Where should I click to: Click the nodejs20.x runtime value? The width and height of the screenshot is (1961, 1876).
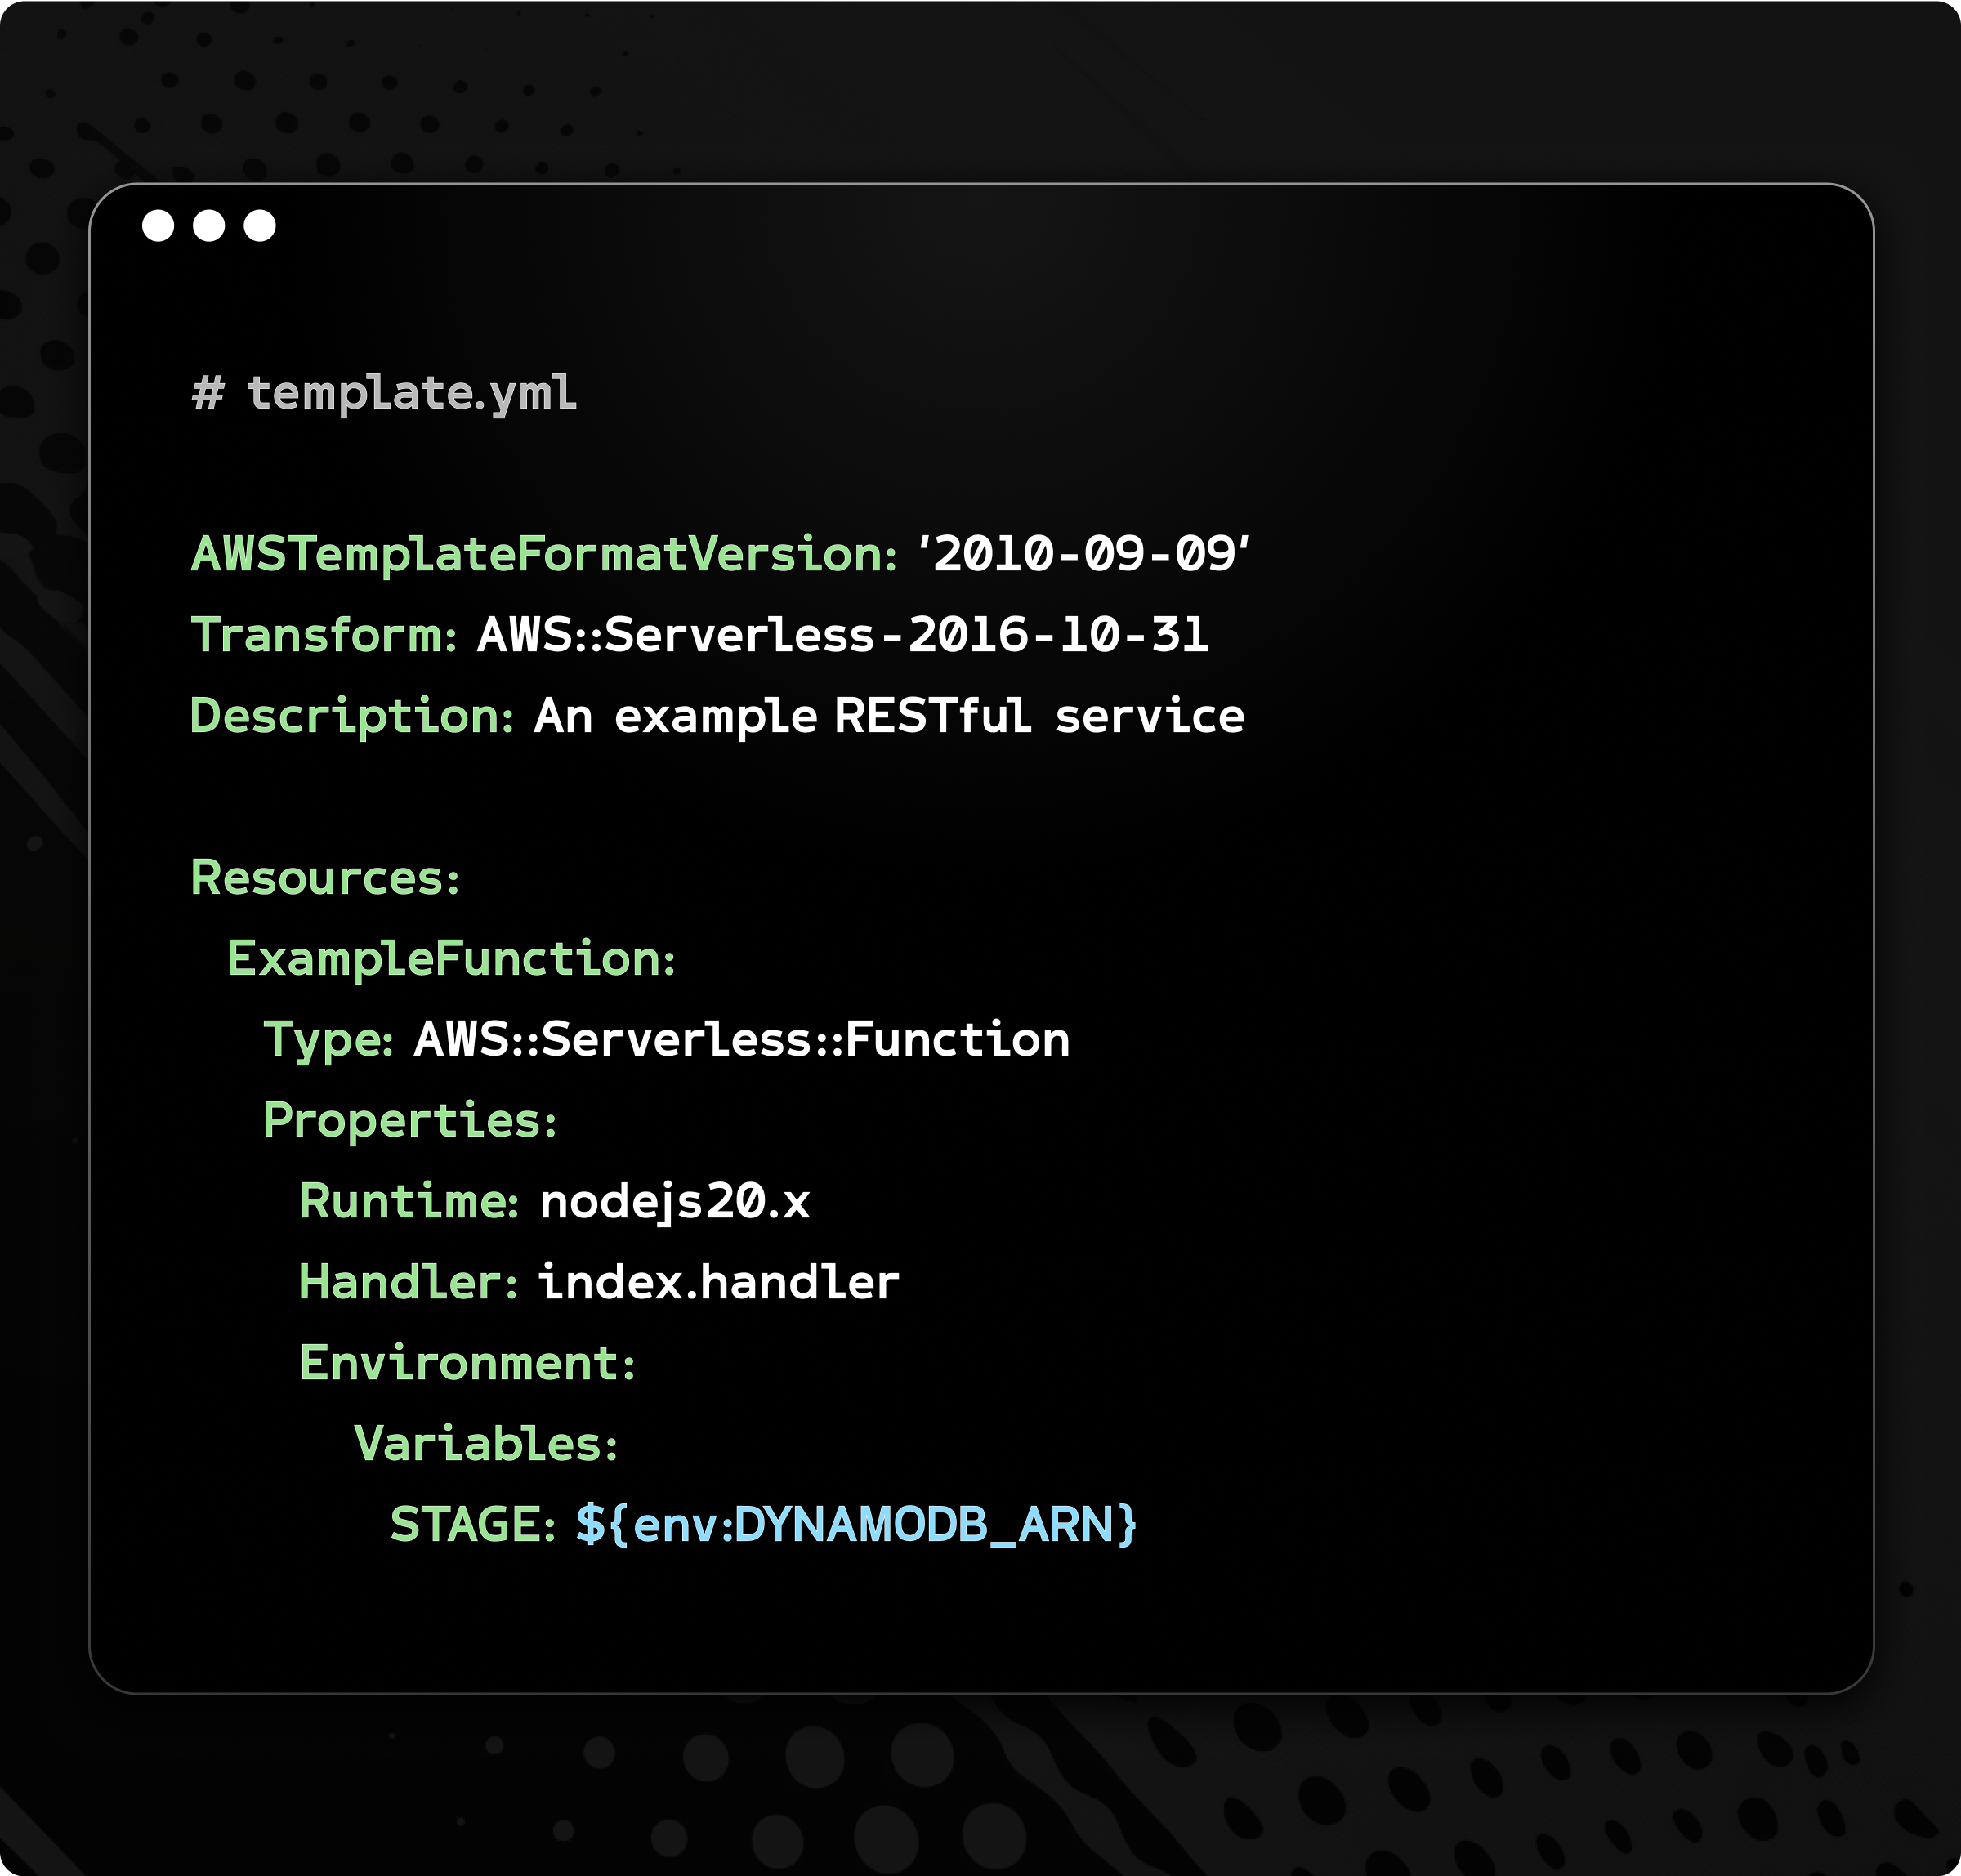[x=675, y=1201]
